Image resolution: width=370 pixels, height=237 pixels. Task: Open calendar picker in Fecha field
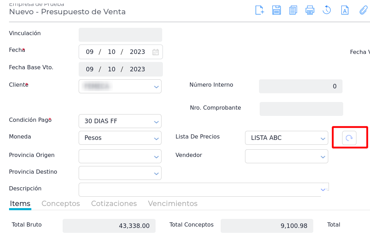tap(156, 52)
